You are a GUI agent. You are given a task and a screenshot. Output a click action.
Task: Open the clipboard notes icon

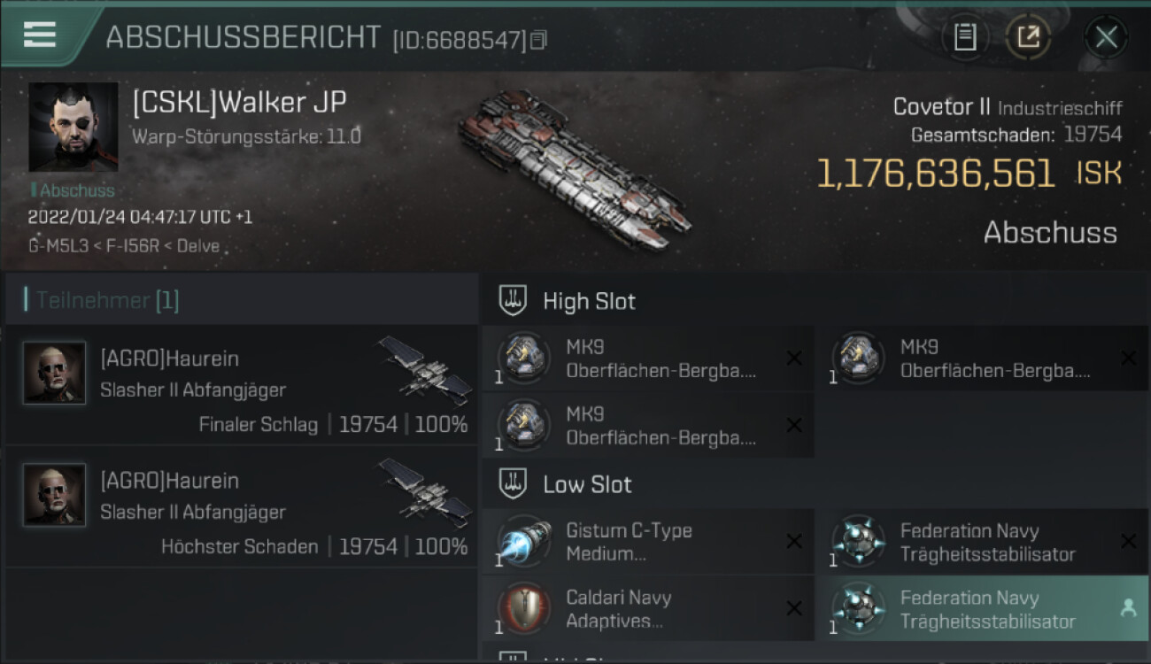pyautogui.click(x=965, y=37)
